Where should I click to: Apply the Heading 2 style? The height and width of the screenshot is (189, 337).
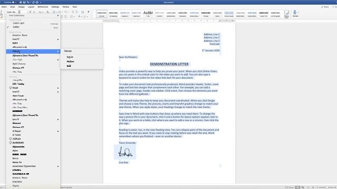tap(136, 14)
